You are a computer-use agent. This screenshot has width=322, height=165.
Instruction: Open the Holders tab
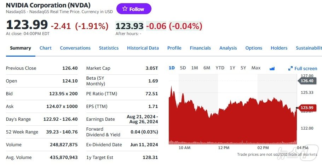(279, 48)
